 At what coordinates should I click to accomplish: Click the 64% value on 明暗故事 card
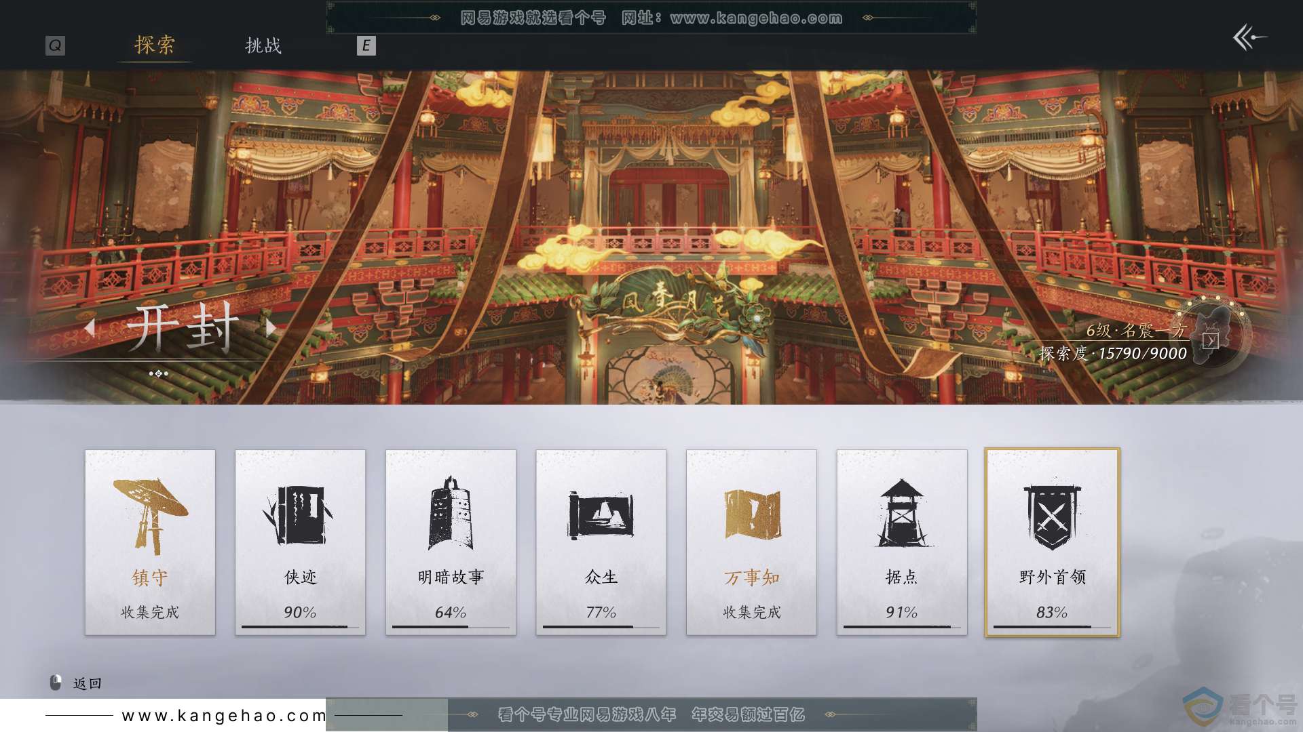(451, 612)
